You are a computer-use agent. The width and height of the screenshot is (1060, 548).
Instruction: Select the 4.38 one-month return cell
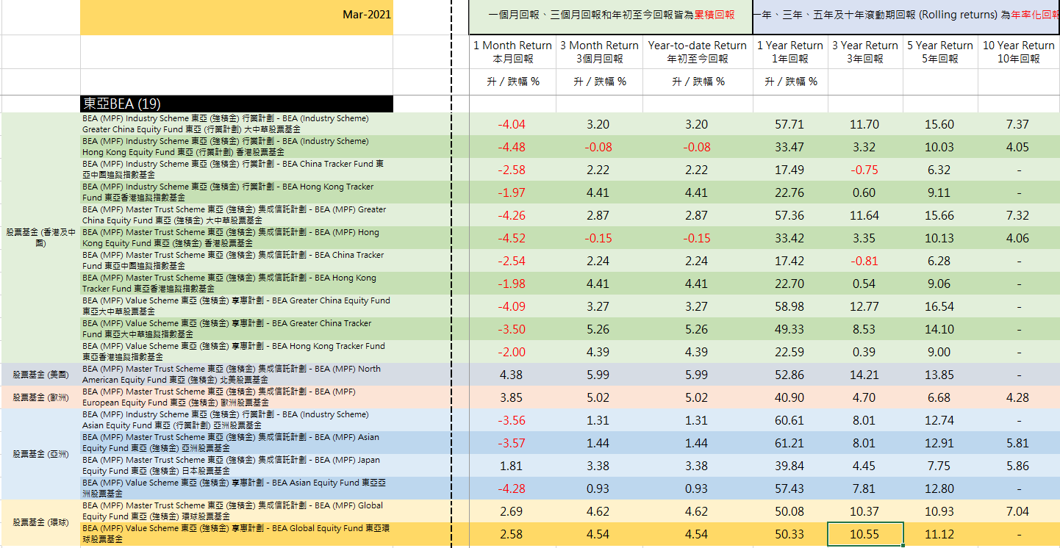512,375
